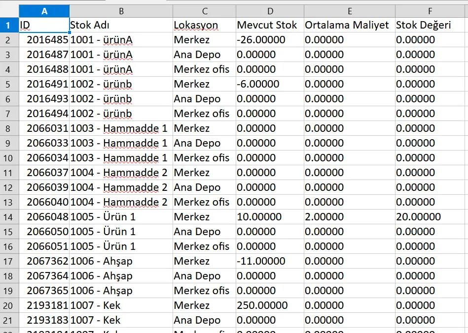Click the select-all corner box
468x333 pixels.
[x=9, y=11]
